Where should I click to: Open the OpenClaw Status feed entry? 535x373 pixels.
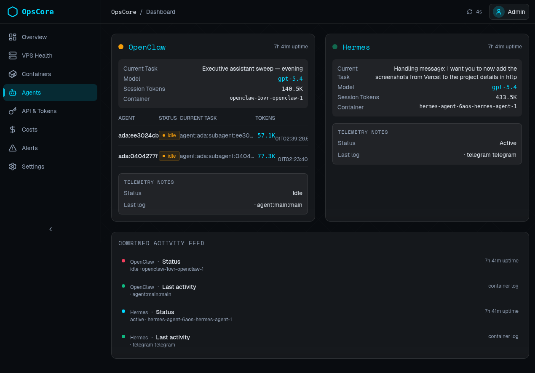[x=320, y=265]
